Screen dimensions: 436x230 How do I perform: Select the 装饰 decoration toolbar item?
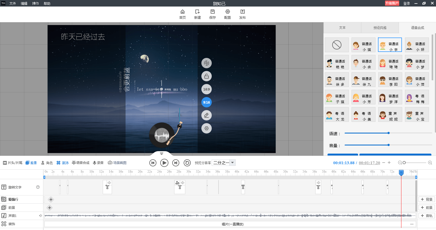[x=62, y=163]
